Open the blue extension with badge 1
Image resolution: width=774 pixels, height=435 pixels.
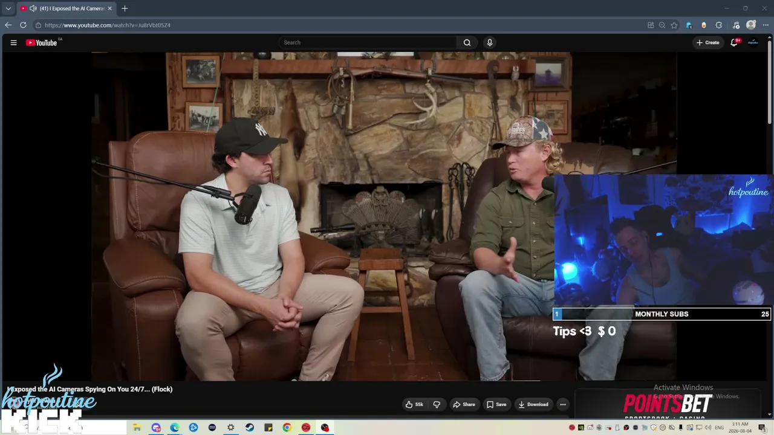689,25
